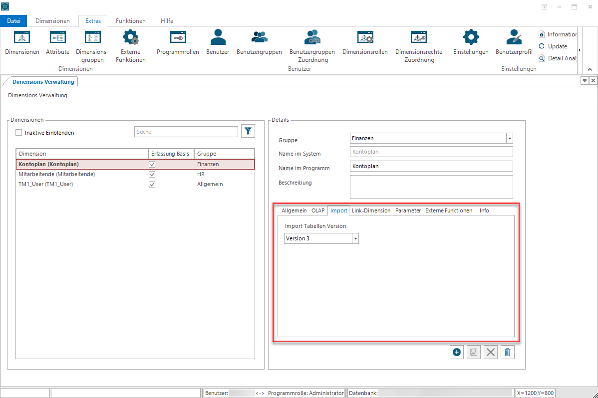Open Benutzergruppen Zuordnung icon

[x=312, y=46]
